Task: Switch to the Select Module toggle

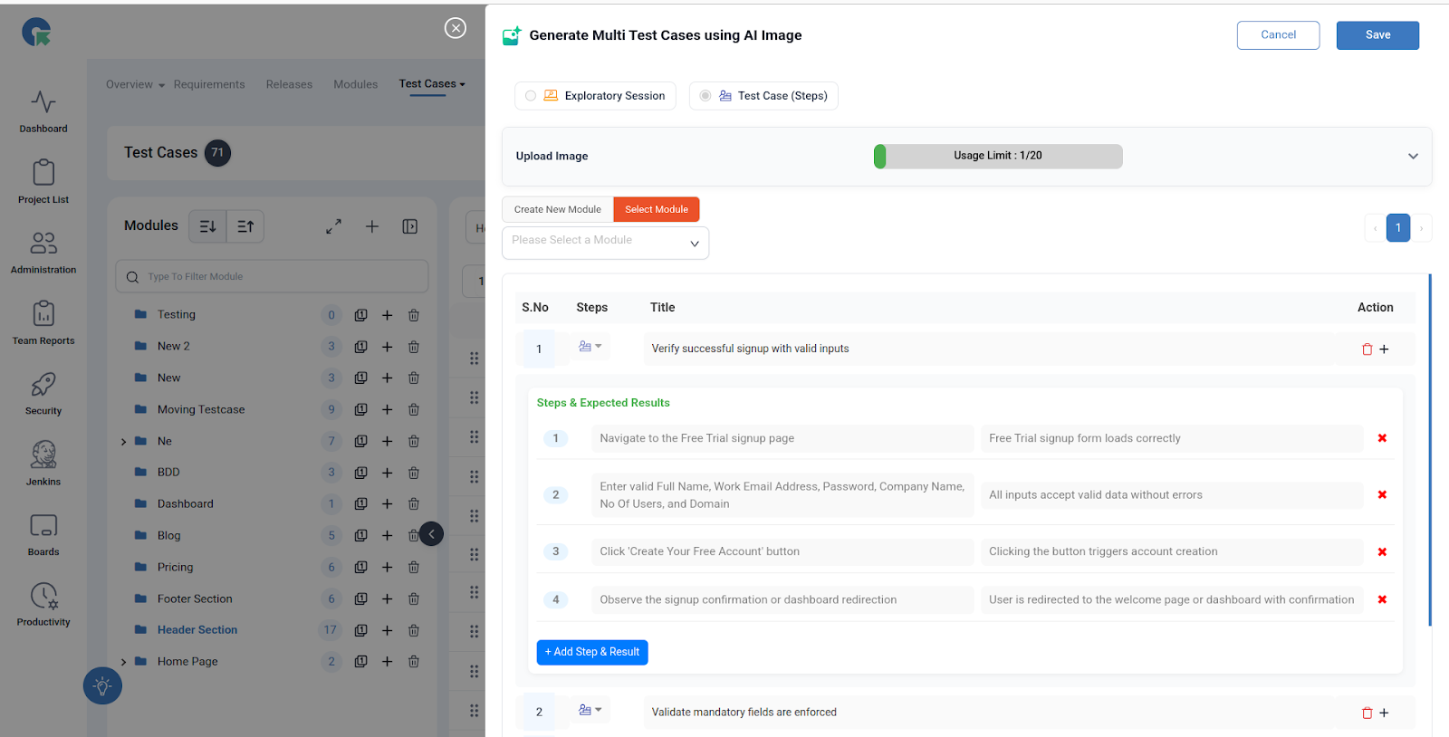Action: coord(656,209)
